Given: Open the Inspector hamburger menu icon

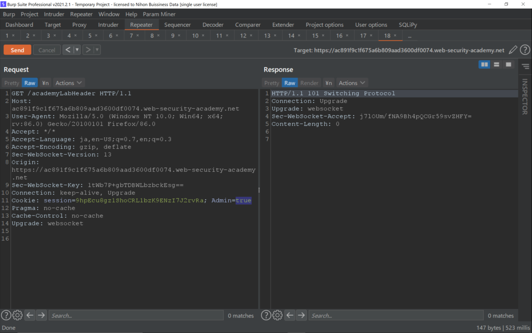Looking at the screenshot, I should coord(525,67).
